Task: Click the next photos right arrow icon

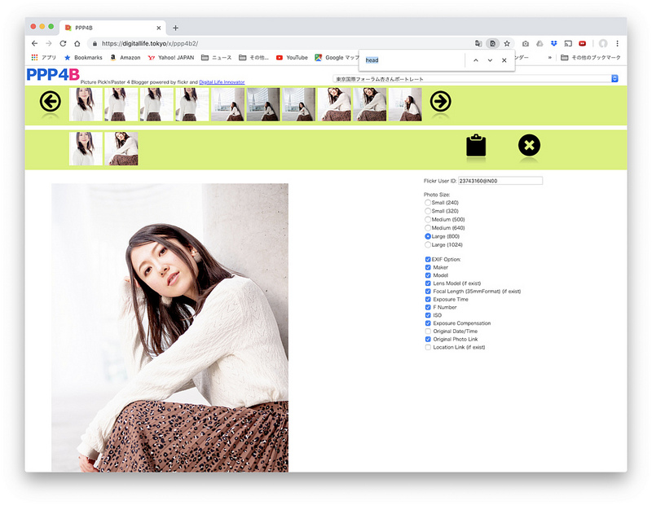Action: tap(440, 102)
